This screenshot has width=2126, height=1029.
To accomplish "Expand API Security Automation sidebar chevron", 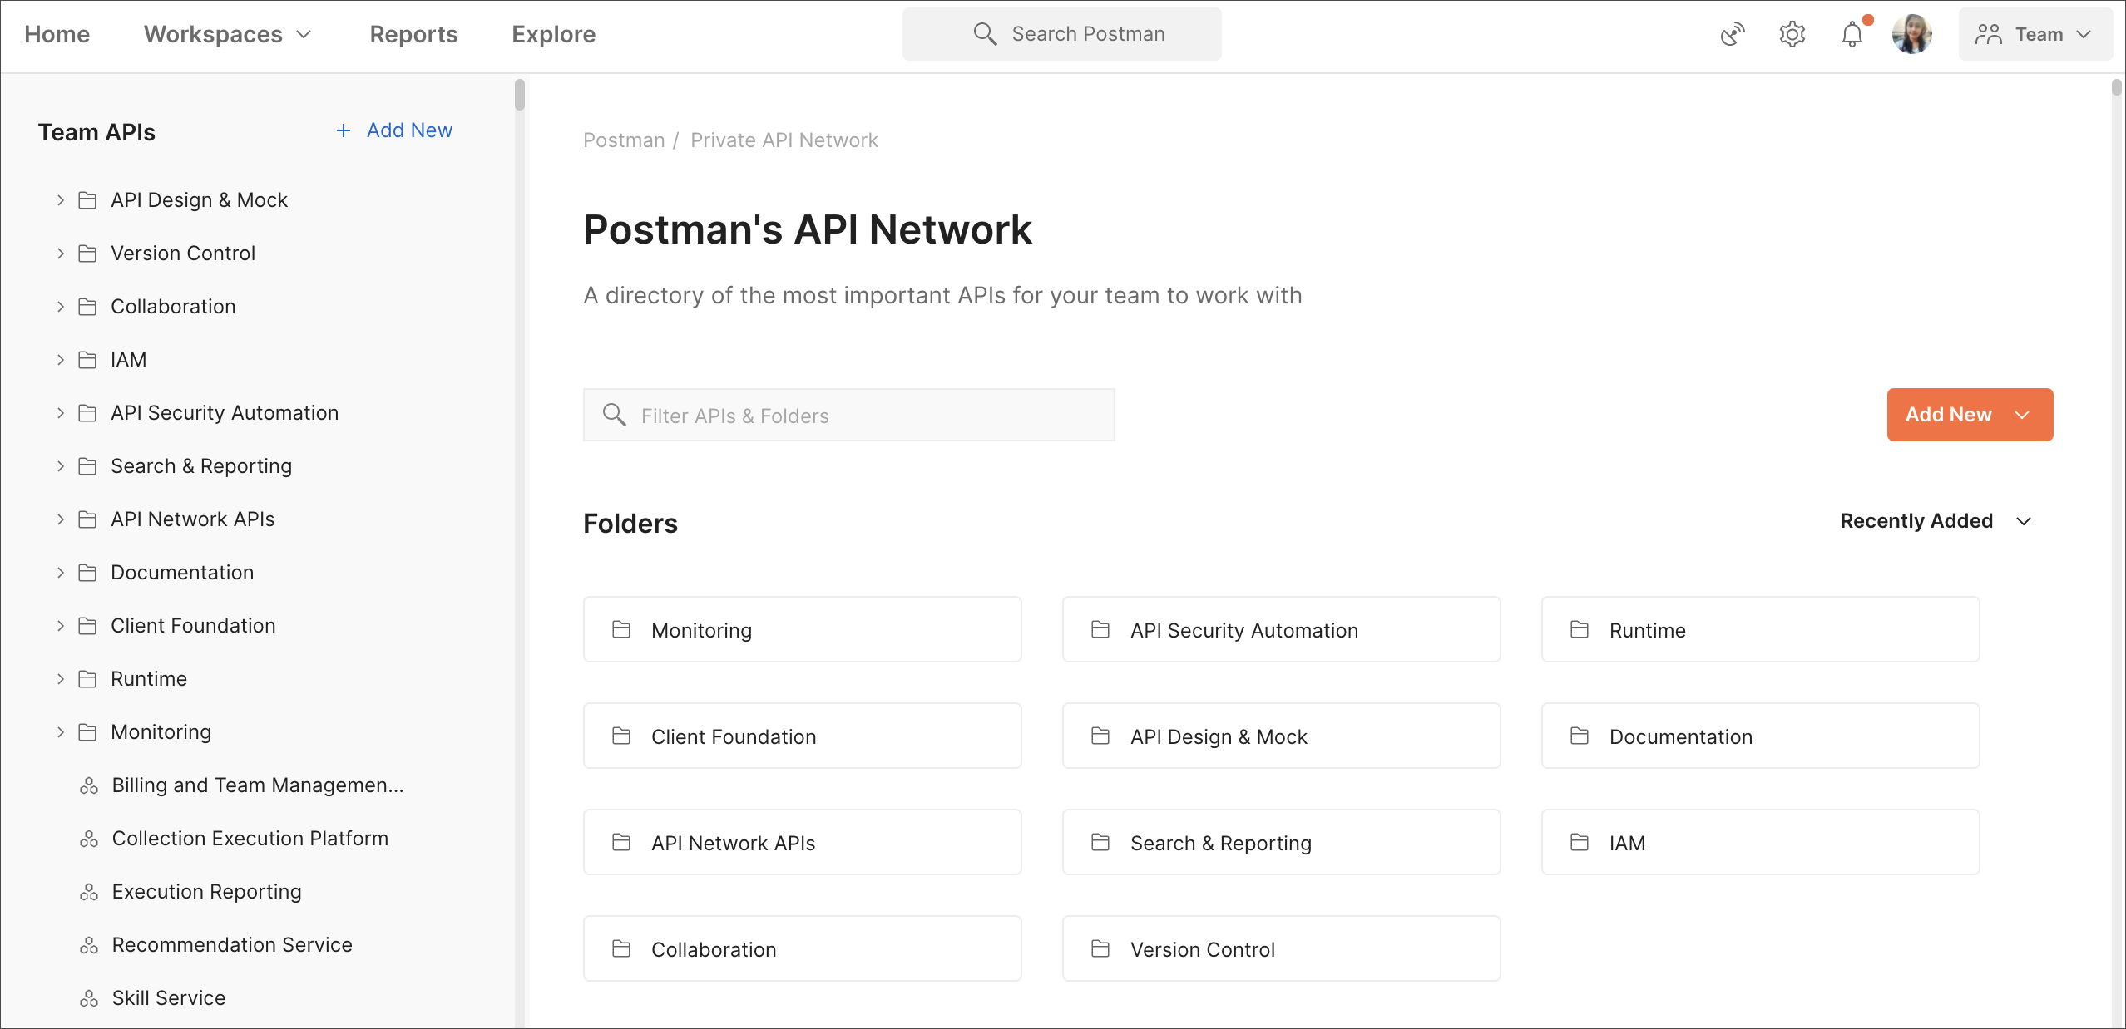I will click(x=60, y=413).
